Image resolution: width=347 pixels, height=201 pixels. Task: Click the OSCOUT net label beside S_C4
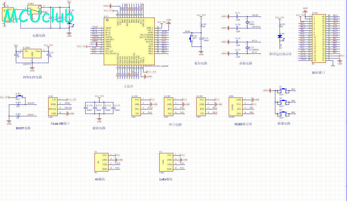256,27
